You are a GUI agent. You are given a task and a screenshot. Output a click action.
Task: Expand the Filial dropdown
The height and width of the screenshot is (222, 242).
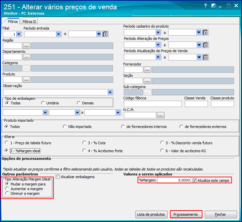(x=19, y=34)
